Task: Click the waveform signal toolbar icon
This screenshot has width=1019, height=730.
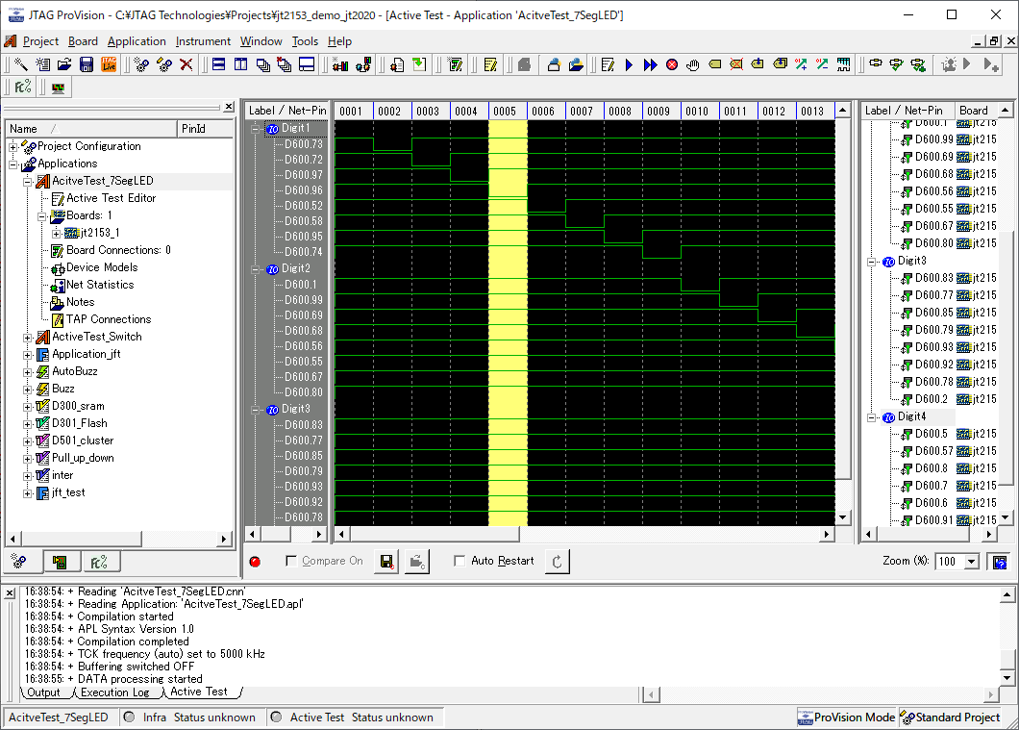Action: 843,64
